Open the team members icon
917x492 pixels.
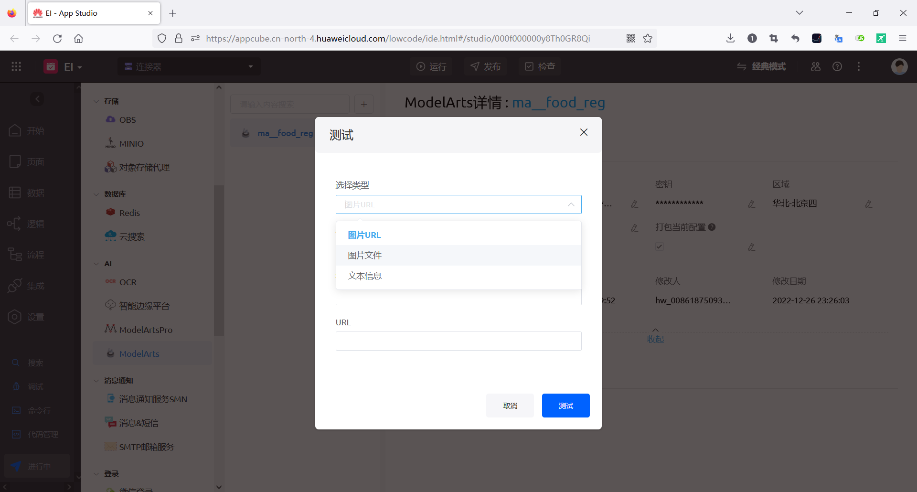pyautogui.click(x=816, y=66)
